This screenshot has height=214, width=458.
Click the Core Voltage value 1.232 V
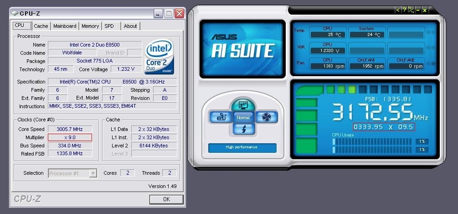126,69
